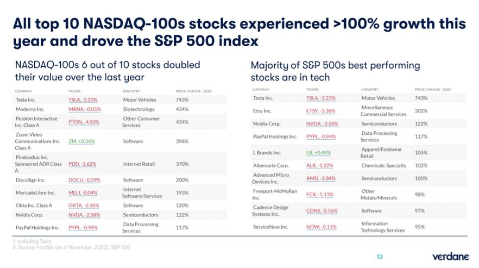The image size is (479, 268).
Task: Click the CDNS ticker link
Action: tap(322, 210)
